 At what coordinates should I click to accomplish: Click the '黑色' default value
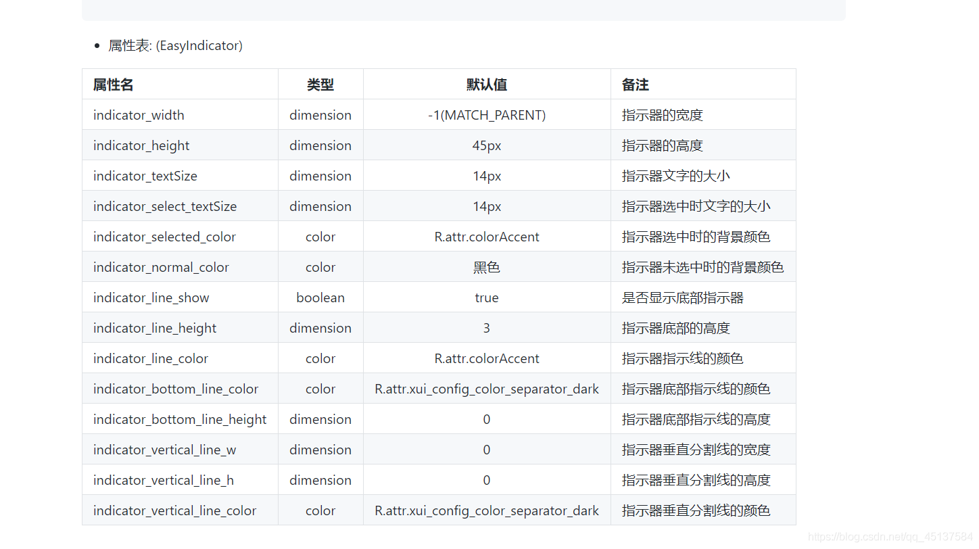pos(487,267)
